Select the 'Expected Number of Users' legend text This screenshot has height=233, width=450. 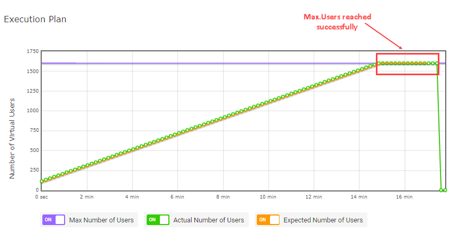coord(323,220)
